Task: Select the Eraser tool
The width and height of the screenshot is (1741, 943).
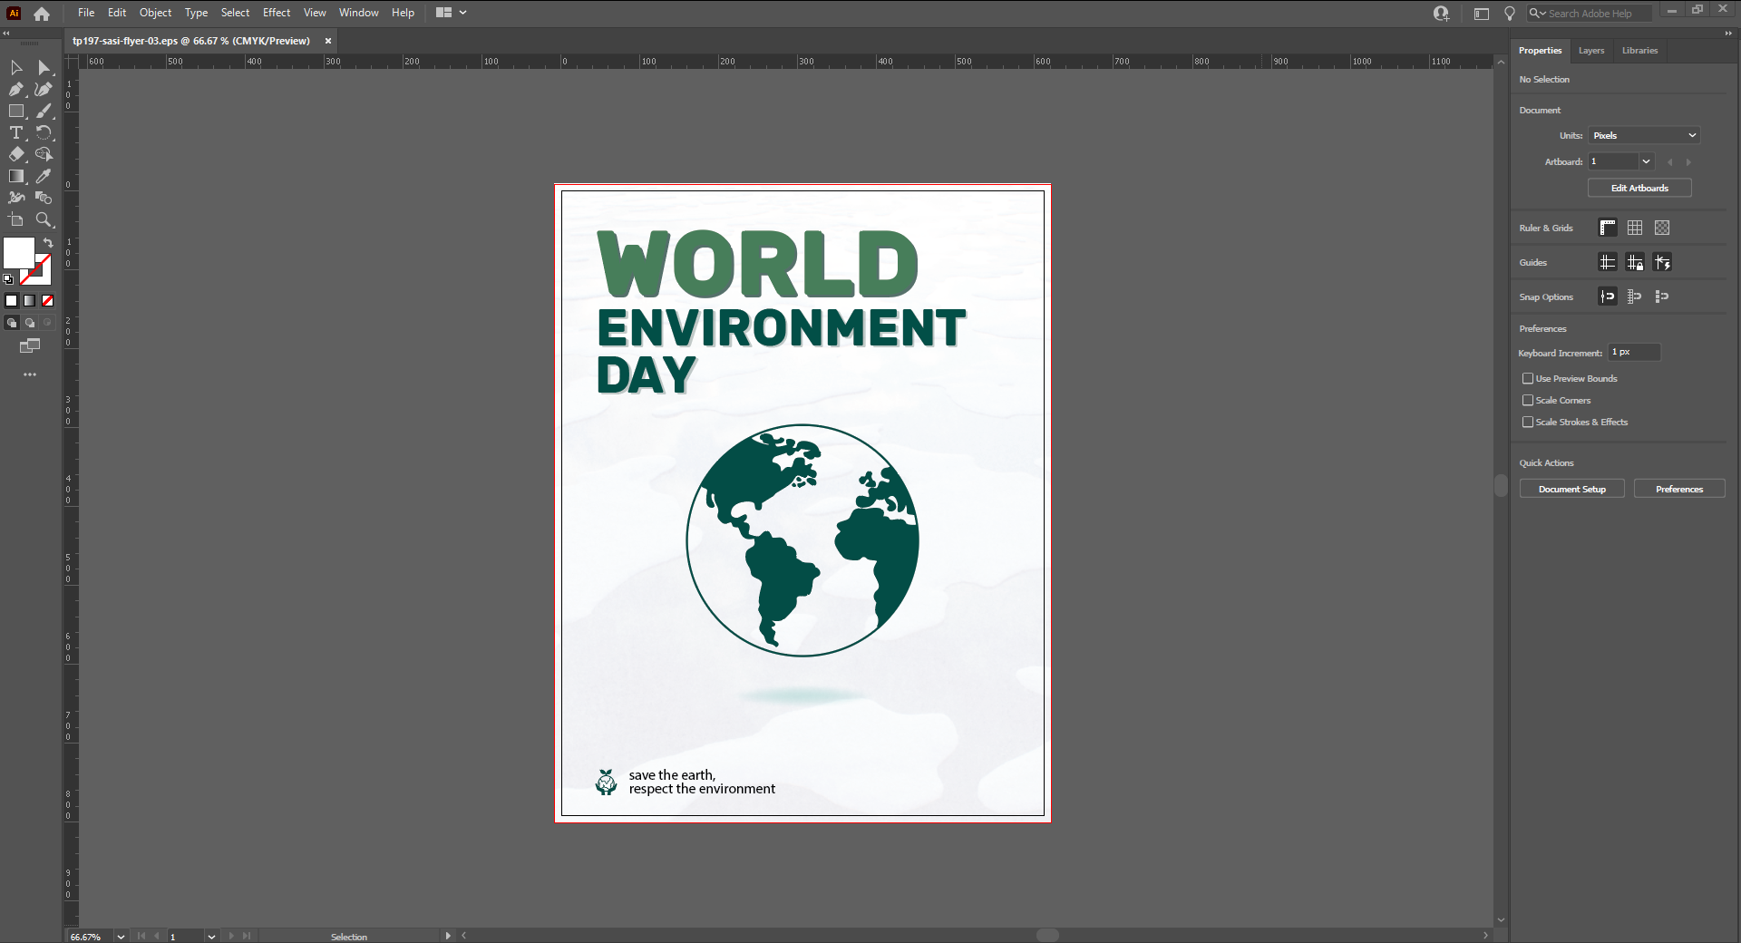Action: tap(16, 155)
